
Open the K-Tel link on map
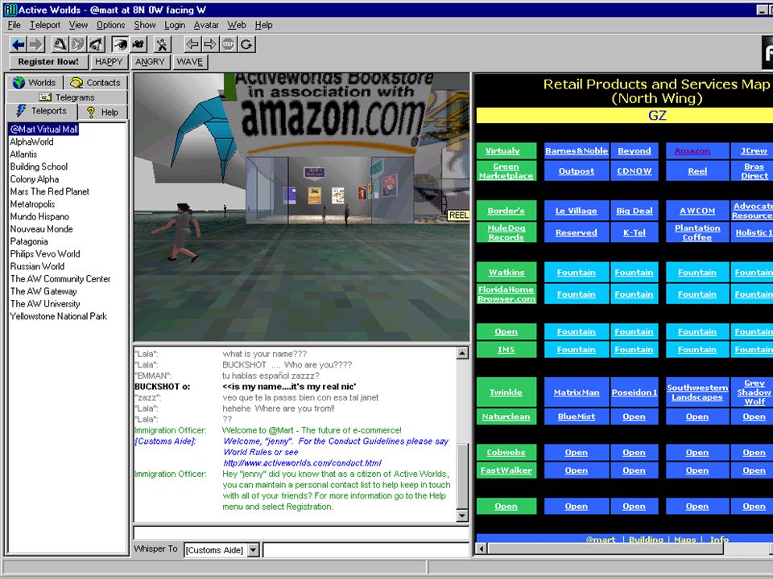click(634, 232)
